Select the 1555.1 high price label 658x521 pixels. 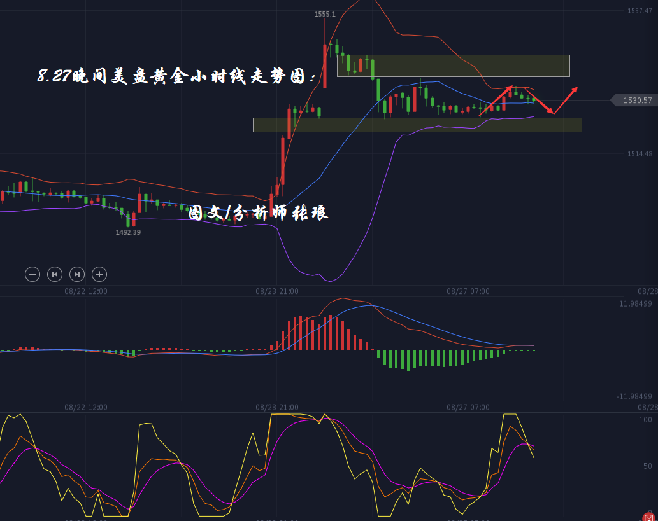click(325, 14)
